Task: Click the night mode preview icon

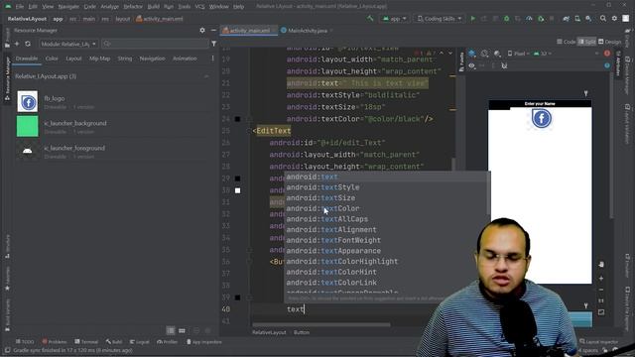Action: click(x=497, y=54)
